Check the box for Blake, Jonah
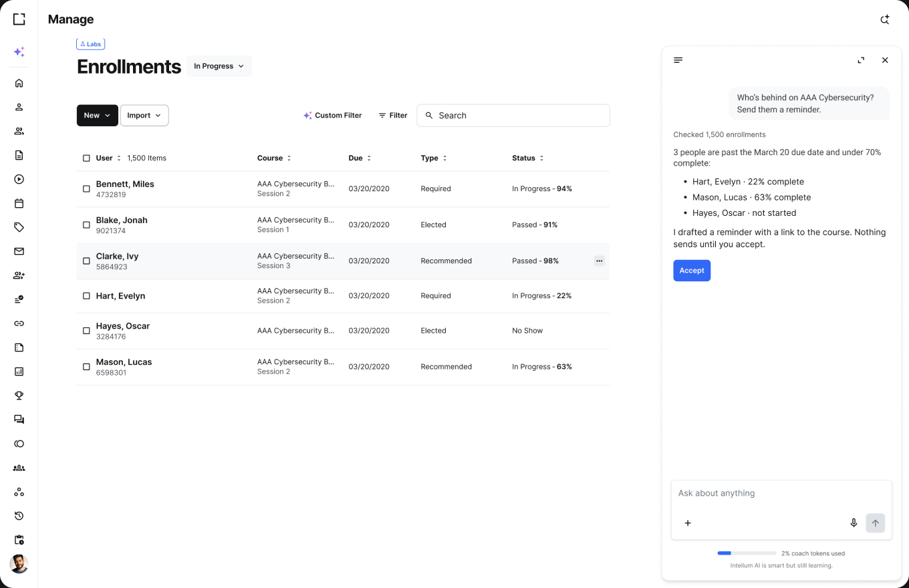Image resolution: width=909 pixels, height=588 pixels. (x=86, y=225)
